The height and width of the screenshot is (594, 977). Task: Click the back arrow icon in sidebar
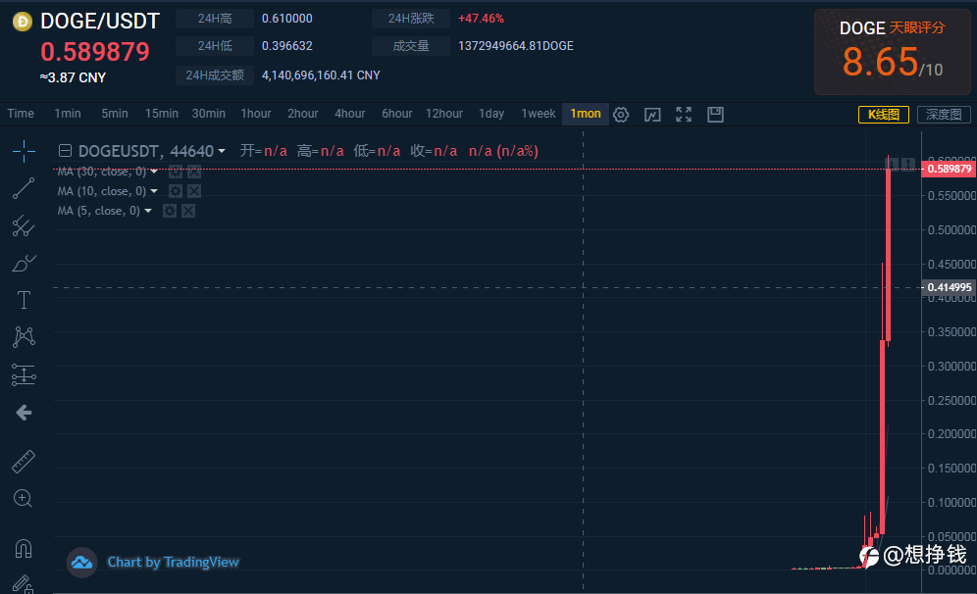tap(24, 413)
